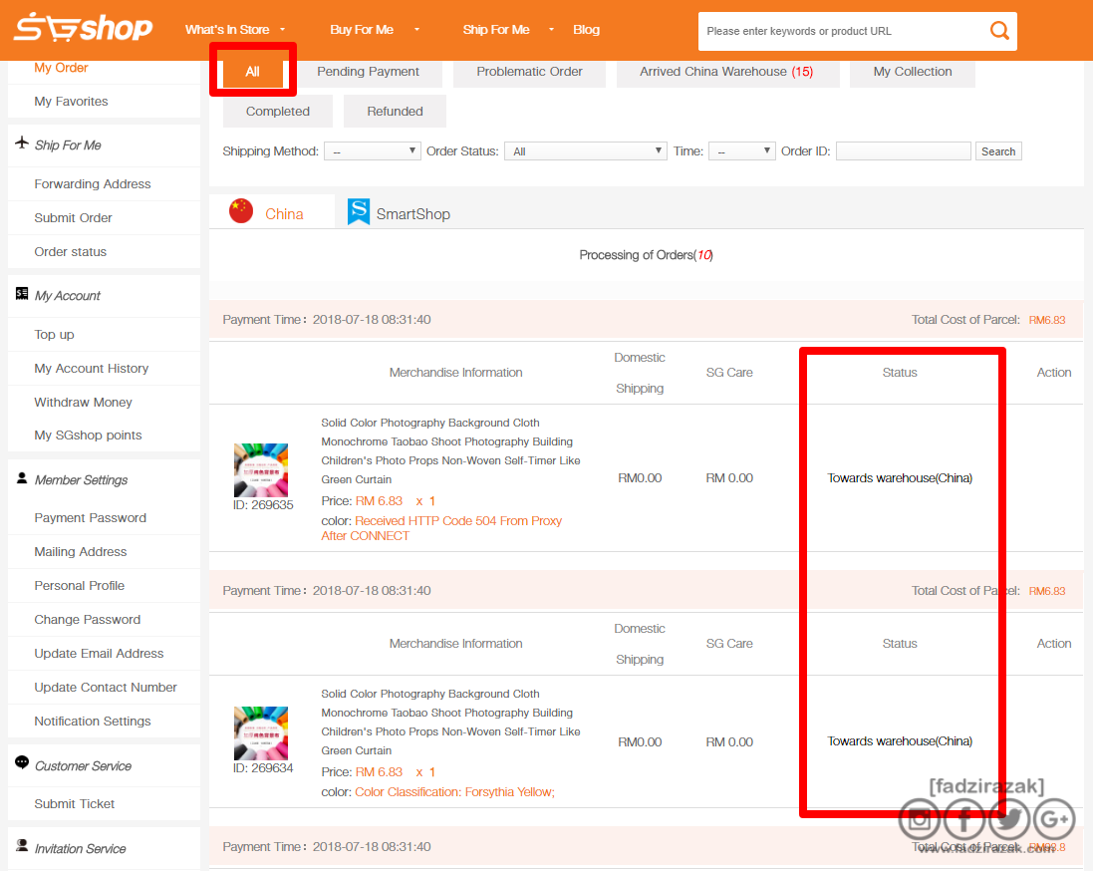Click Towards warehouse(China) status for ID 269635
This screenshot has width=1093, height=871.
click(x=900, y=477)
